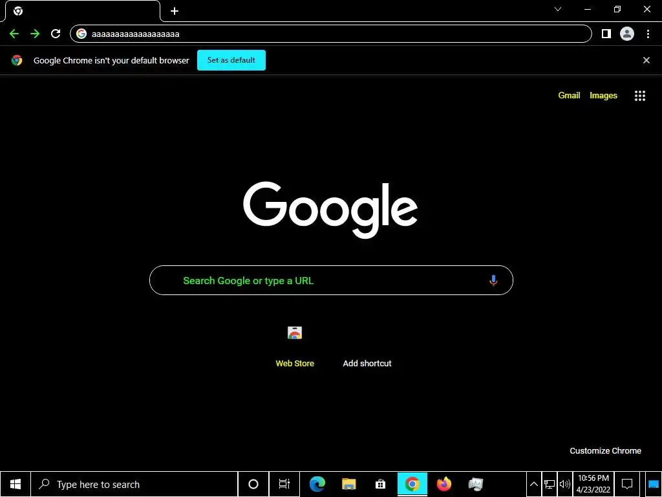Open the Gmail link
The image size is (662, 497).
pyautogui.click(x=569, y=96)
